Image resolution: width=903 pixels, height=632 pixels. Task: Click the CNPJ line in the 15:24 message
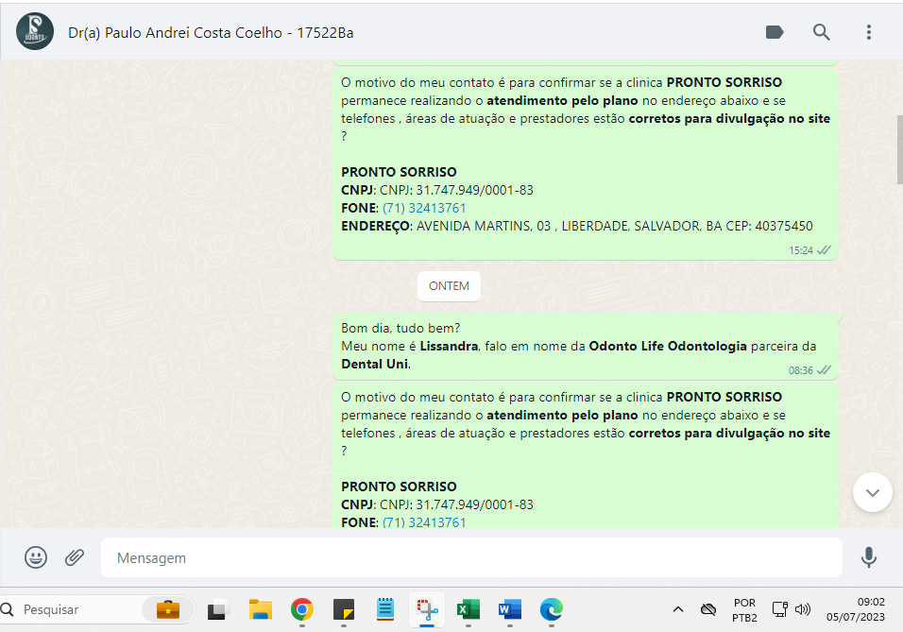pos(437,190)
